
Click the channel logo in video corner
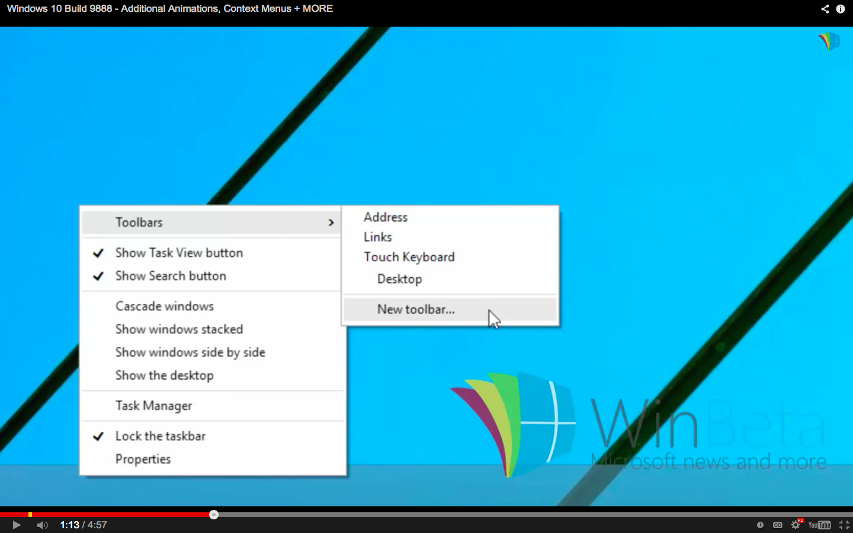coord(829,41)
